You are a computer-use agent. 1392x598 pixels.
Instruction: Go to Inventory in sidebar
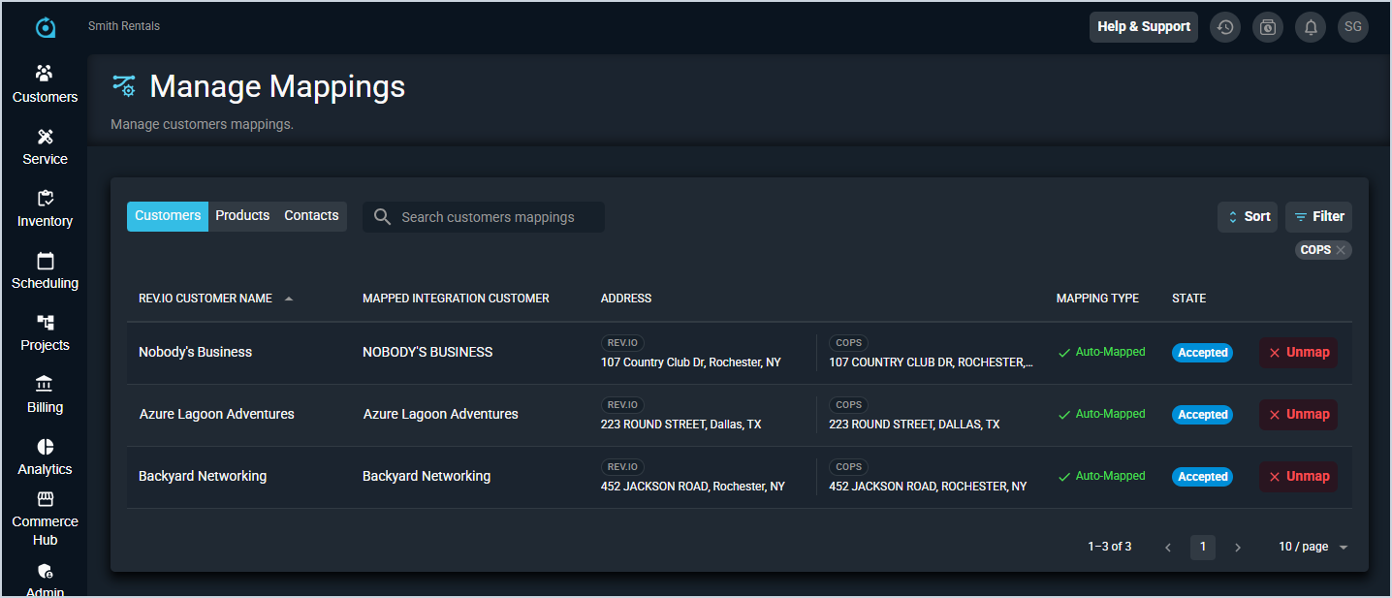(45, 199)
